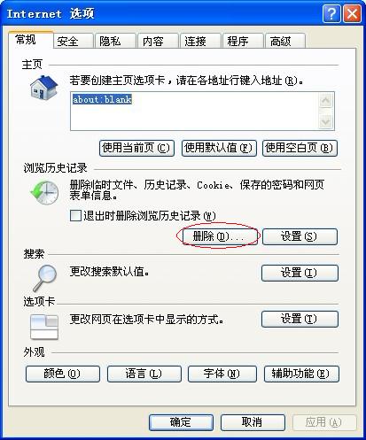Click the tabs layout icon
The image size is (366, 440).
point(44,328)
